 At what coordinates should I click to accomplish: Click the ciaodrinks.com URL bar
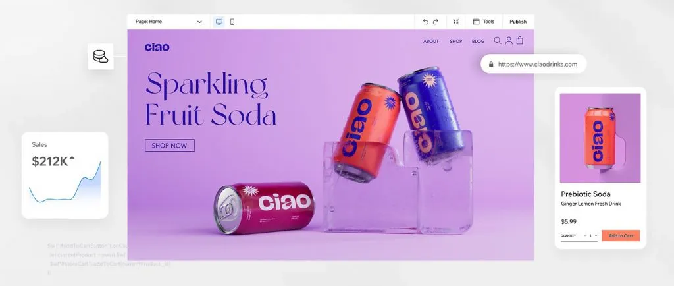[x=533, y=64]
